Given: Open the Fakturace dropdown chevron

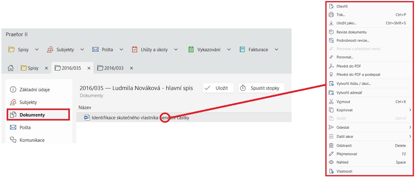Looking at the screenshot, I should (276, 50).
